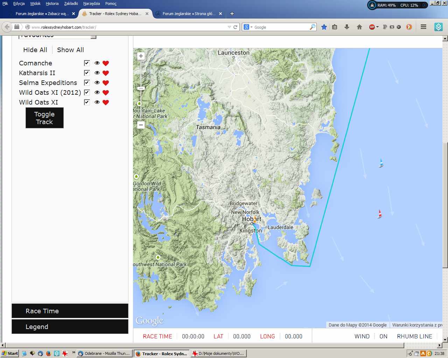Open the URL bar history dropdown arrow
The height and width of the screenshot is (358, 448).
[229, 27]
